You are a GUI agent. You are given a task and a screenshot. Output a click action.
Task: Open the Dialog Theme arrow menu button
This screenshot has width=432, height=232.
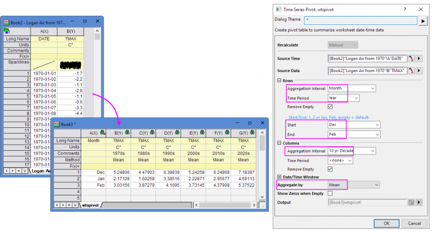pyautogui.click(x=423, y=21)
